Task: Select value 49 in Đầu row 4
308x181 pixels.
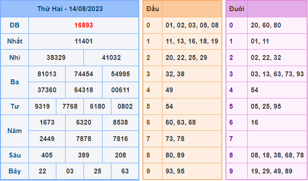Action: tap(170, 90)
